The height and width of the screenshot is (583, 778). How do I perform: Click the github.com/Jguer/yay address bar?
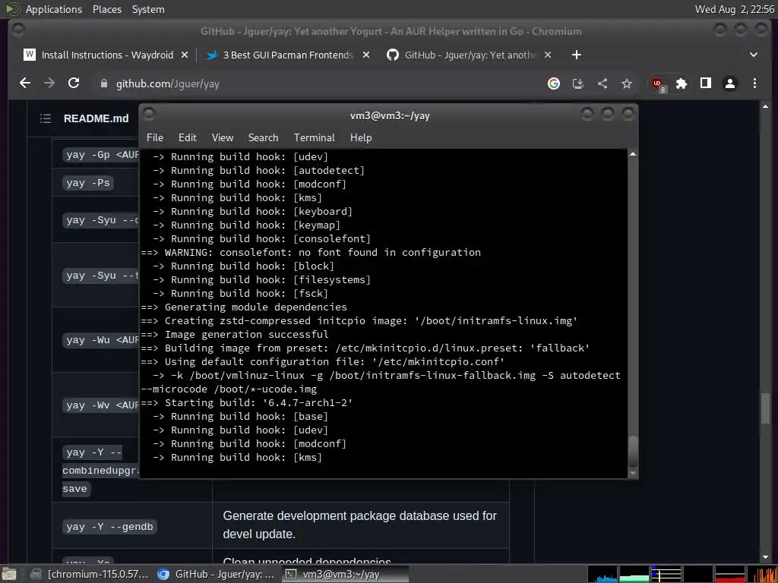pyautogui.click(x=318, y=84)
